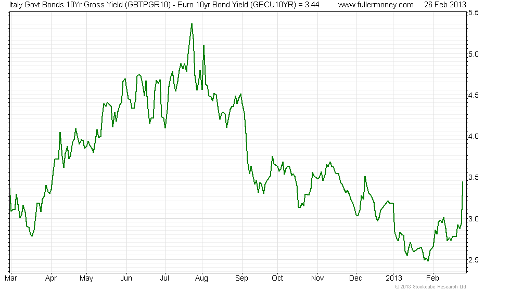This screenshot has width=510, height=291.
Task: Click the Oct x-axis label
Action: pos(277,279)
